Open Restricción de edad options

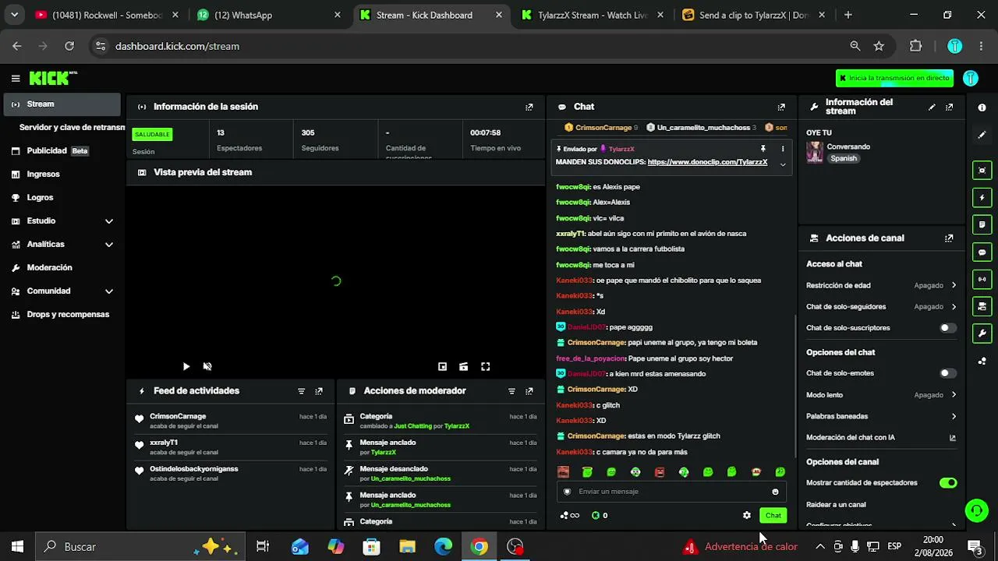(881, 285)
